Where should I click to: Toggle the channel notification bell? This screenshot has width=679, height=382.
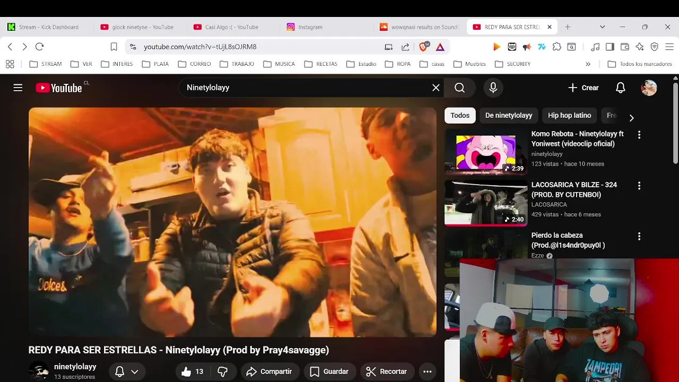click(120, 371)
